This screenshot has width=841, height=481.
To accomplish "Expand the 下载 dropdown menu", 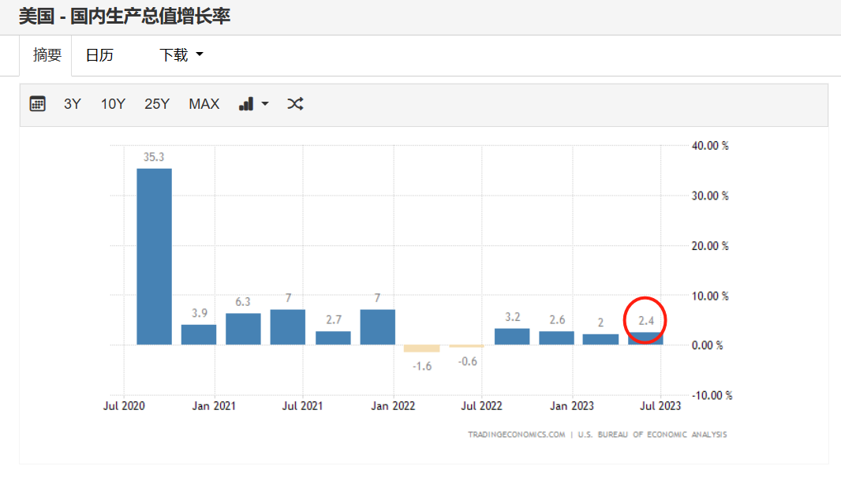I will [x=181, y=54].
